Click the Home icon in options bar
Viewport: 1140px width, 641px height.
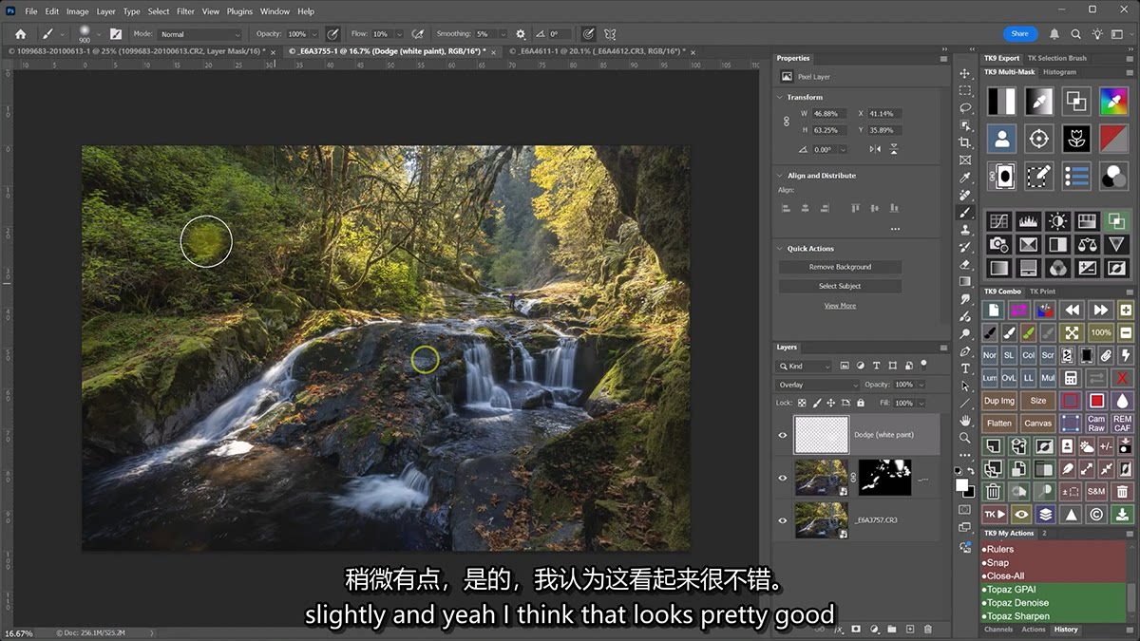20,34
